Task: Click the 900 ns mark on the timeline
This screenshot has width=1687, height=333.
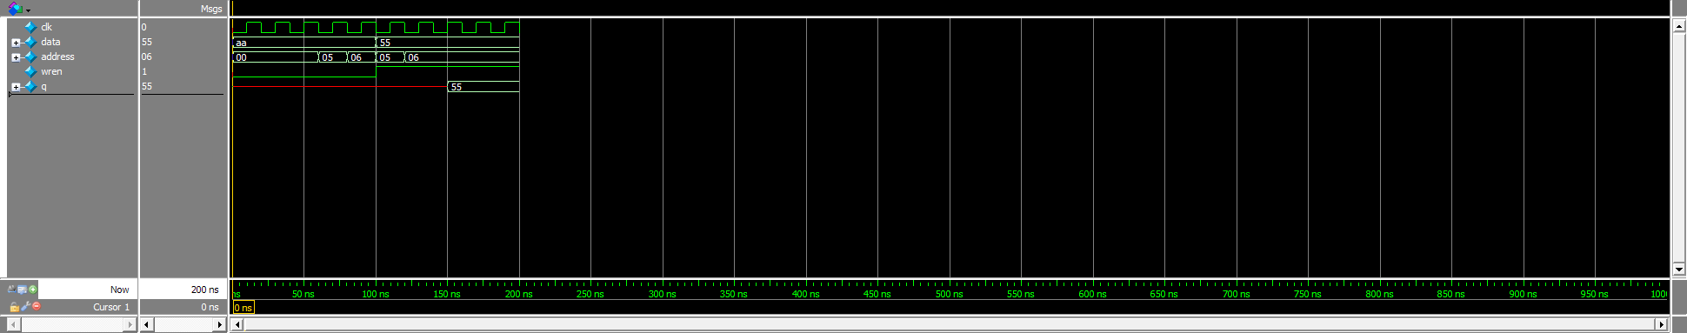Action: point(1523,294)
